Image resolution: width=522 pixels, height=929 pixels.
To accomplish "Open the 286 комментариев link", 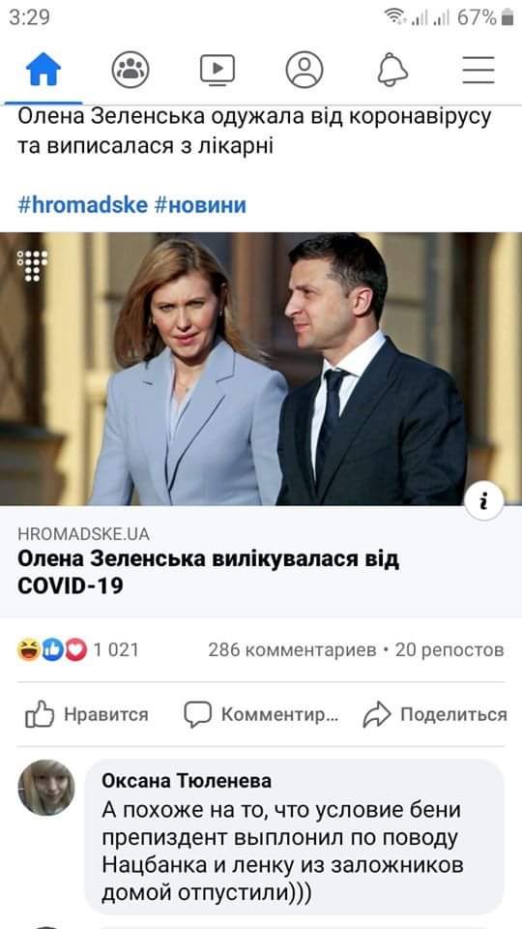I will [x=292, y=650].
